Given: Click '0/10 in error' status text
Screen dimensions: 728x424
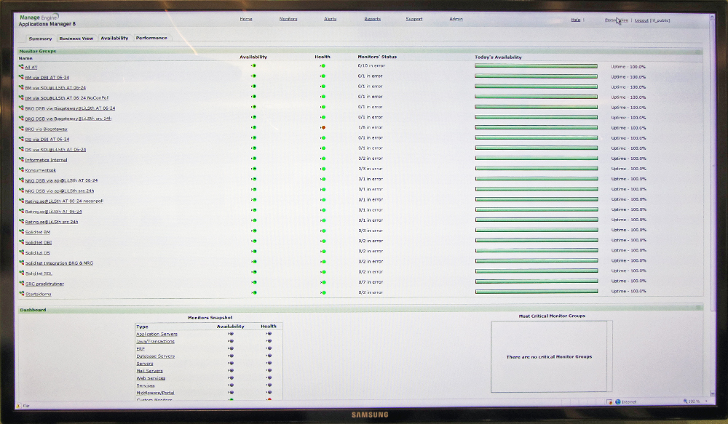Looking at the screenshot, I should pos(371,66).
